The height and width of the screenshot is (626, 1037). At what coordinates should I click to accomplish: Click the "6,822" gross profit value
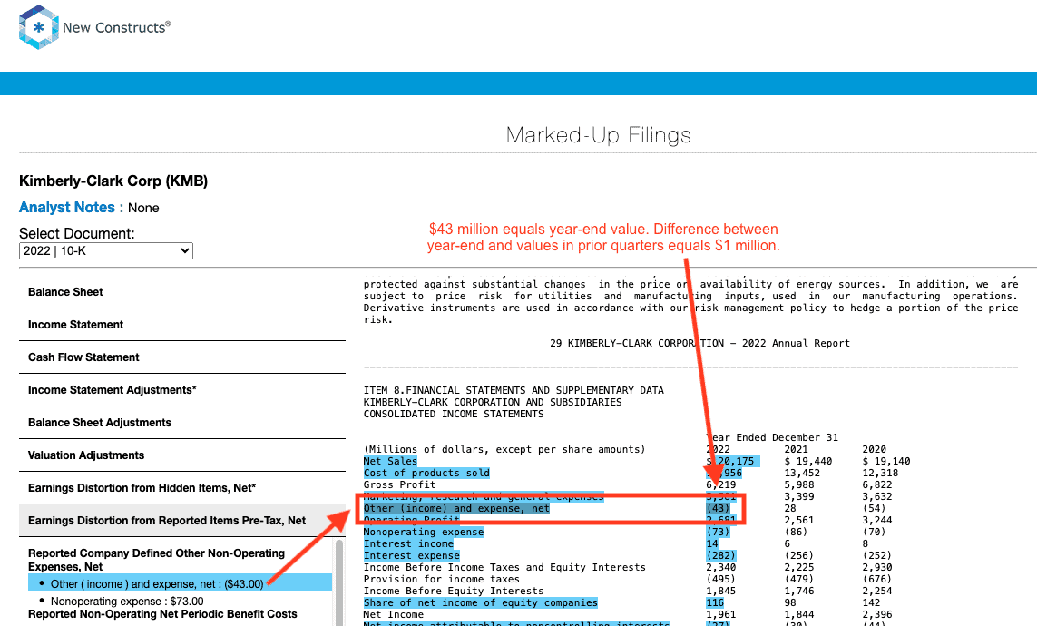pyautogui.click(x=877, y=485)
